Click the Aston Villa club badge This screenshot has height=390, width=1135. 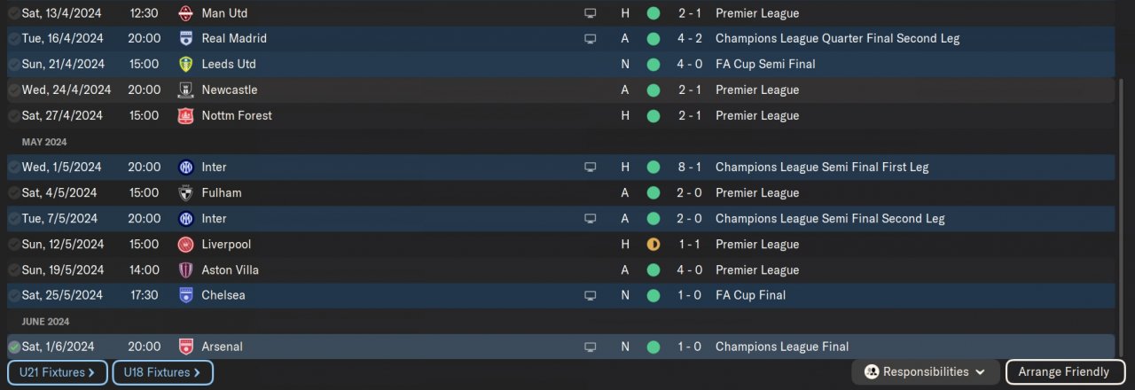[185, 270]
